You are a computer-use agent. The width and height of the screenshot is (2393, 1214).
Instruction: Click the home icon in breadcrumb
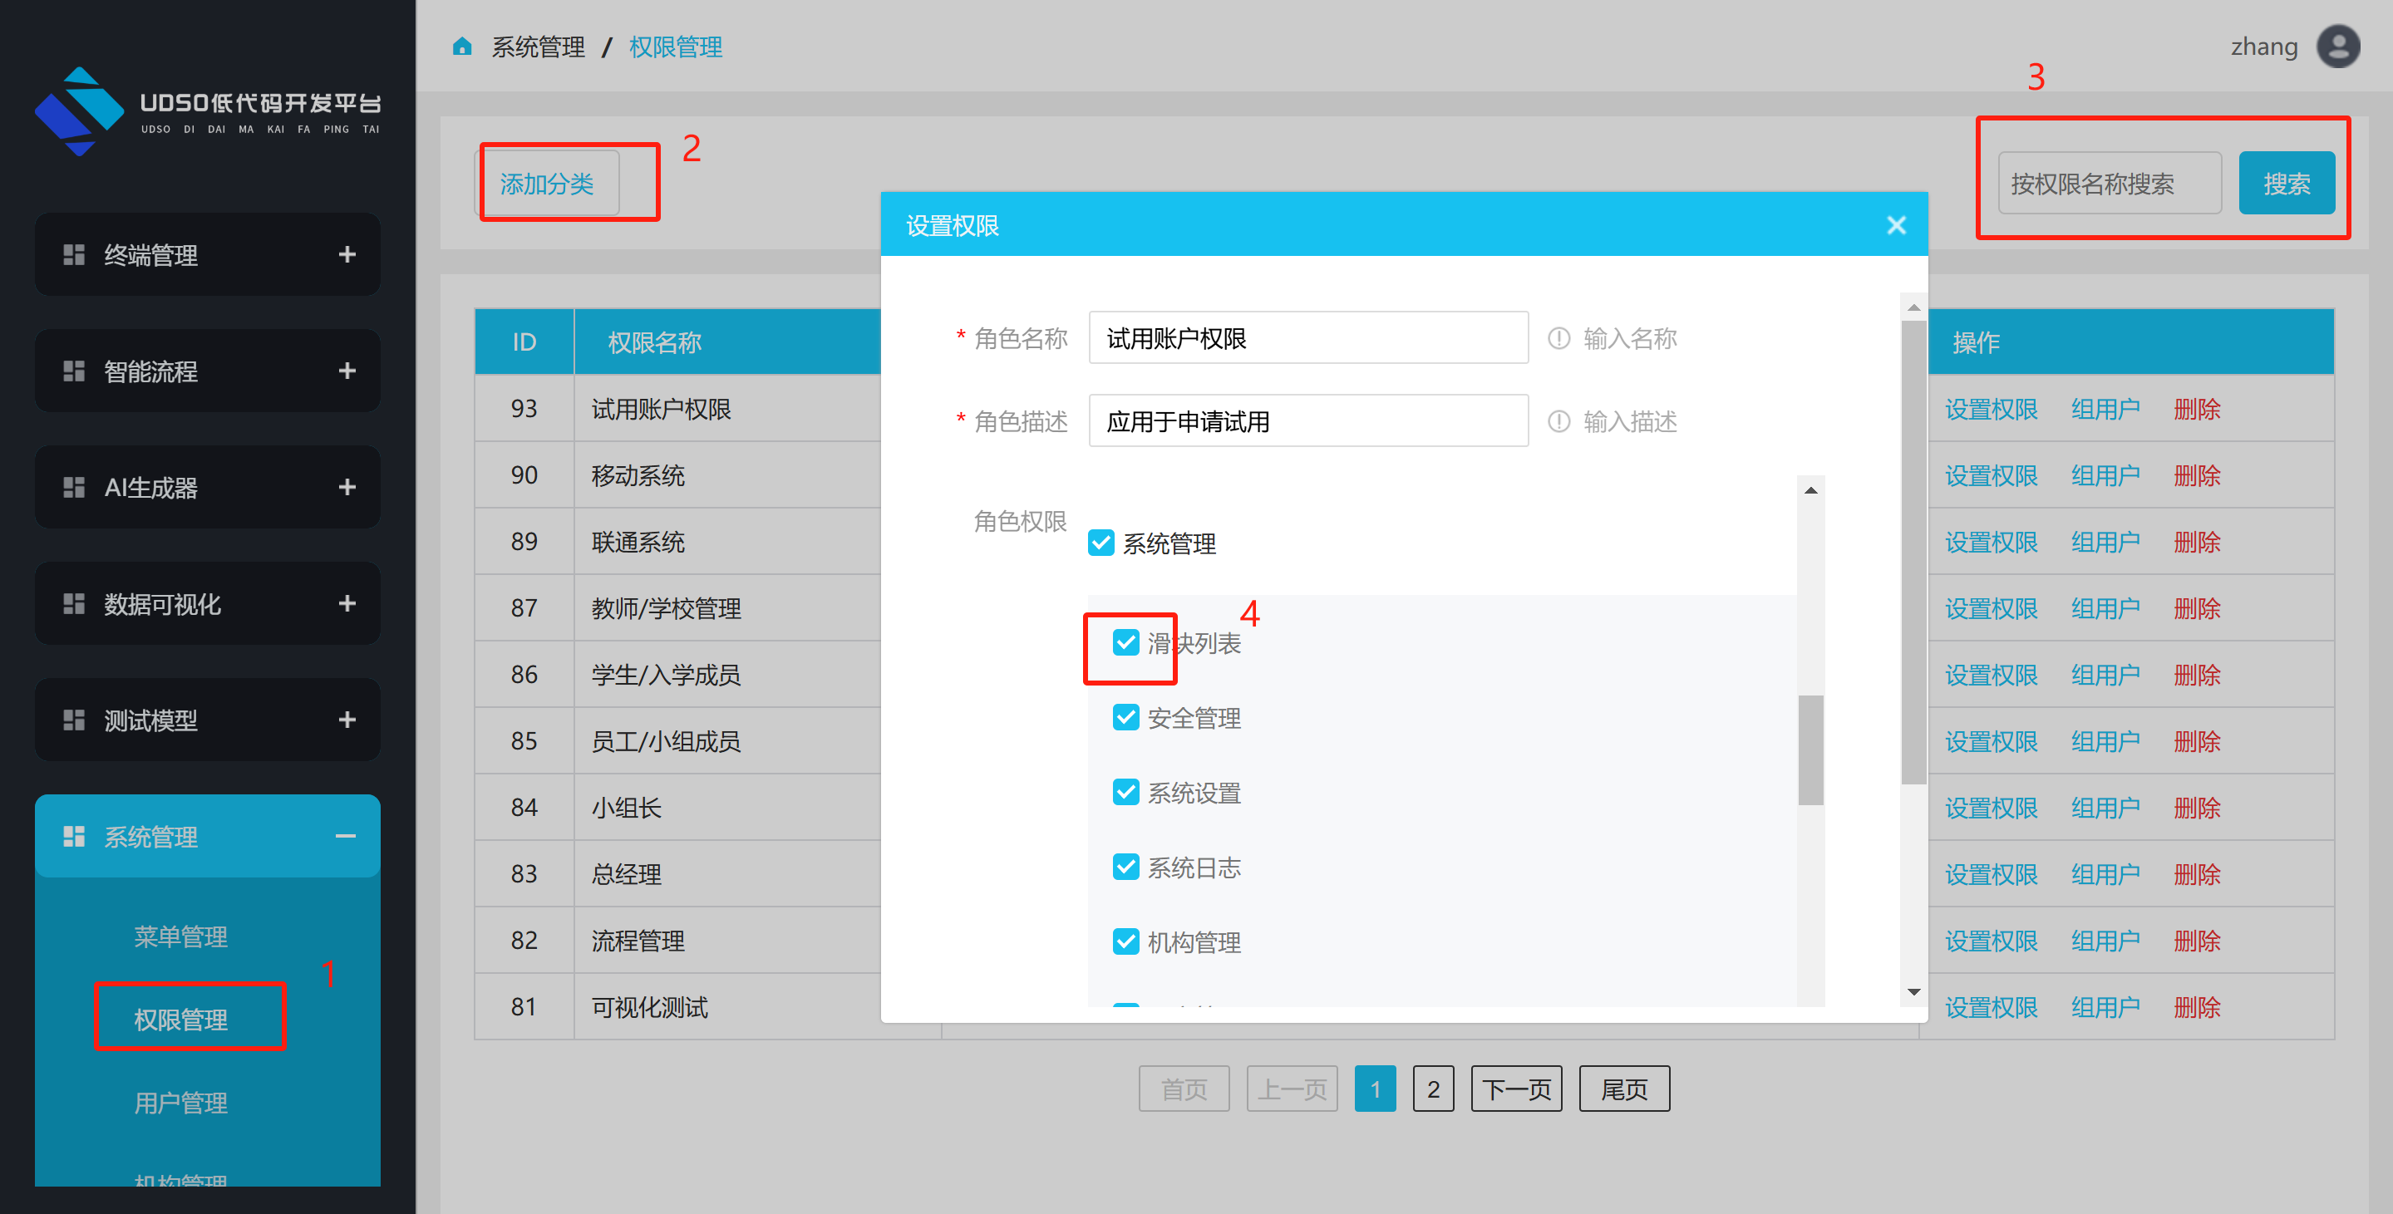point(461,47)
